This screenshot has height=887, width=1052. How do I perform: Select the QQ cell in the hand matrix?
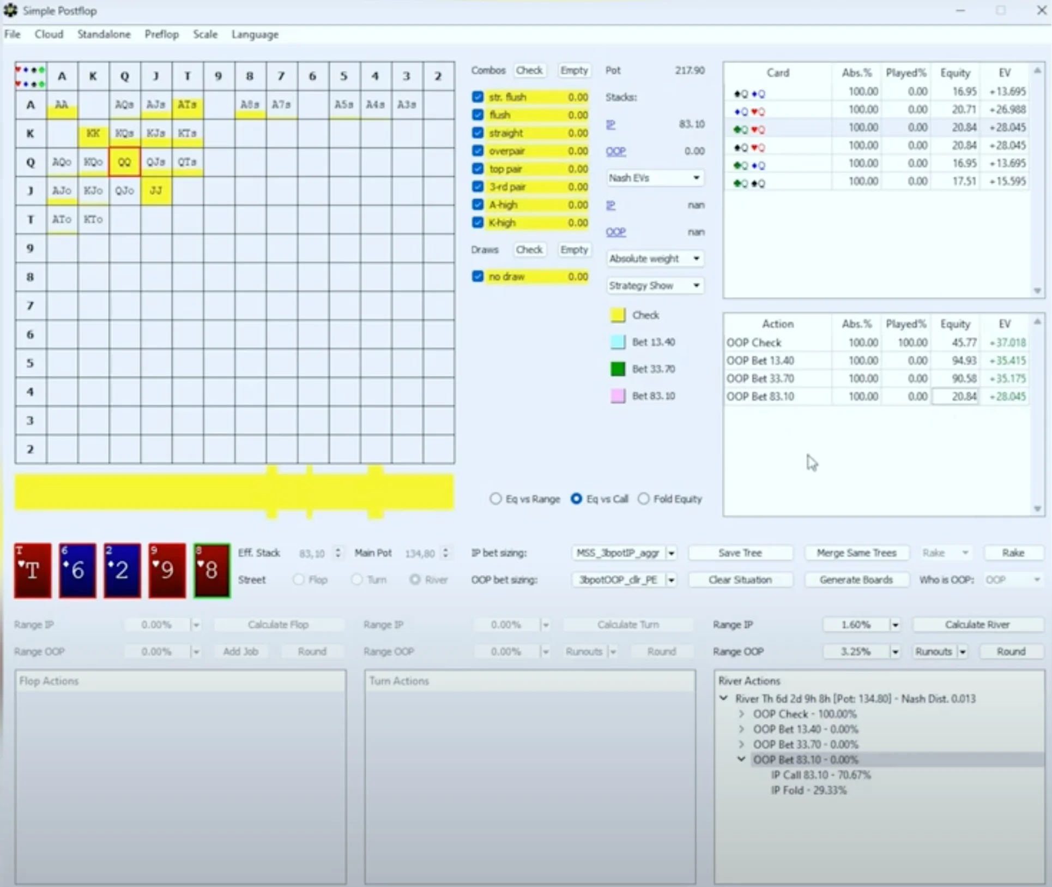pyautogui.click(x=124, y=162)
